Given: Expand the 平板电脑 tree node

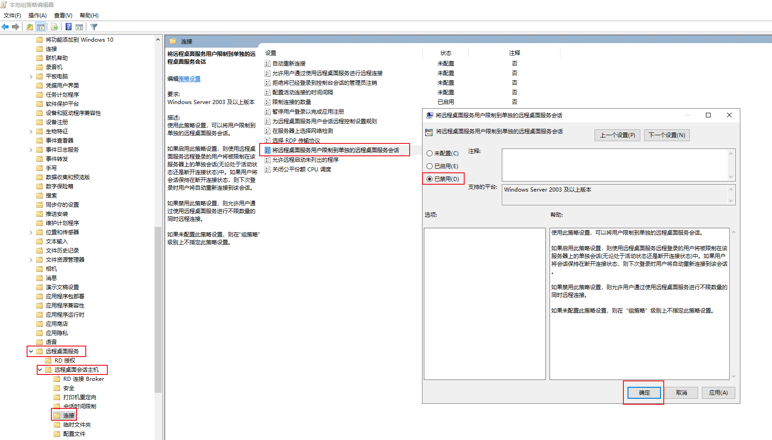Looking at the screenshot, I should [31, 77].
